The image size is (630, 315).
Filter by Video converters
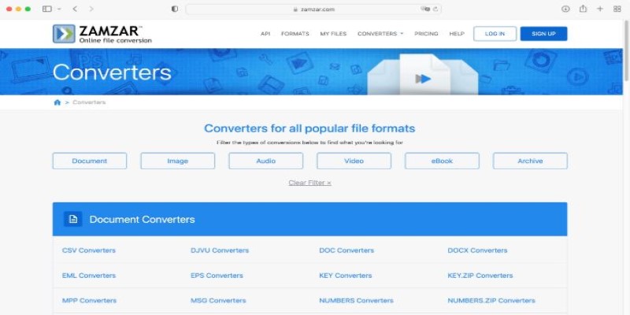pyautogui.click(x=354, y=161)
